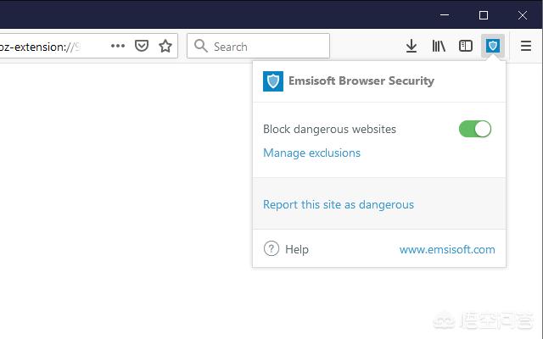Click the Block dangerous websites label
This screenshot has width=543, height=339.
[329, 129]
